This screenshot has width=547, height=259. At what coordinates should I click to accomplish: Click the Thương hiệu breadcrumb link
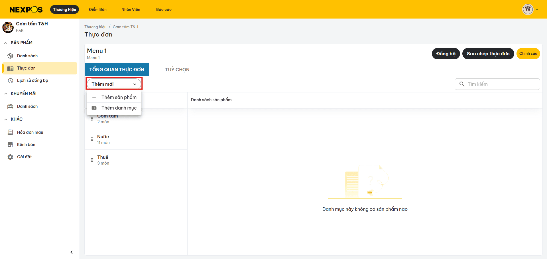tap(95, 27)
